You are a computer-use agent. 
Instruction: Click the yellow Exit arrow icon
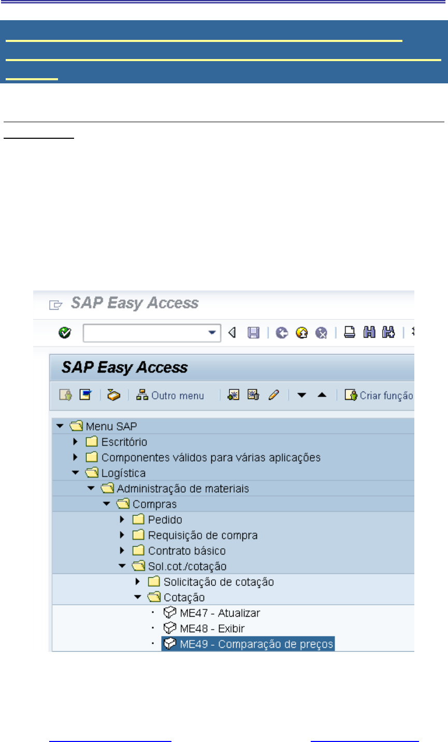(x=302, y=333)
